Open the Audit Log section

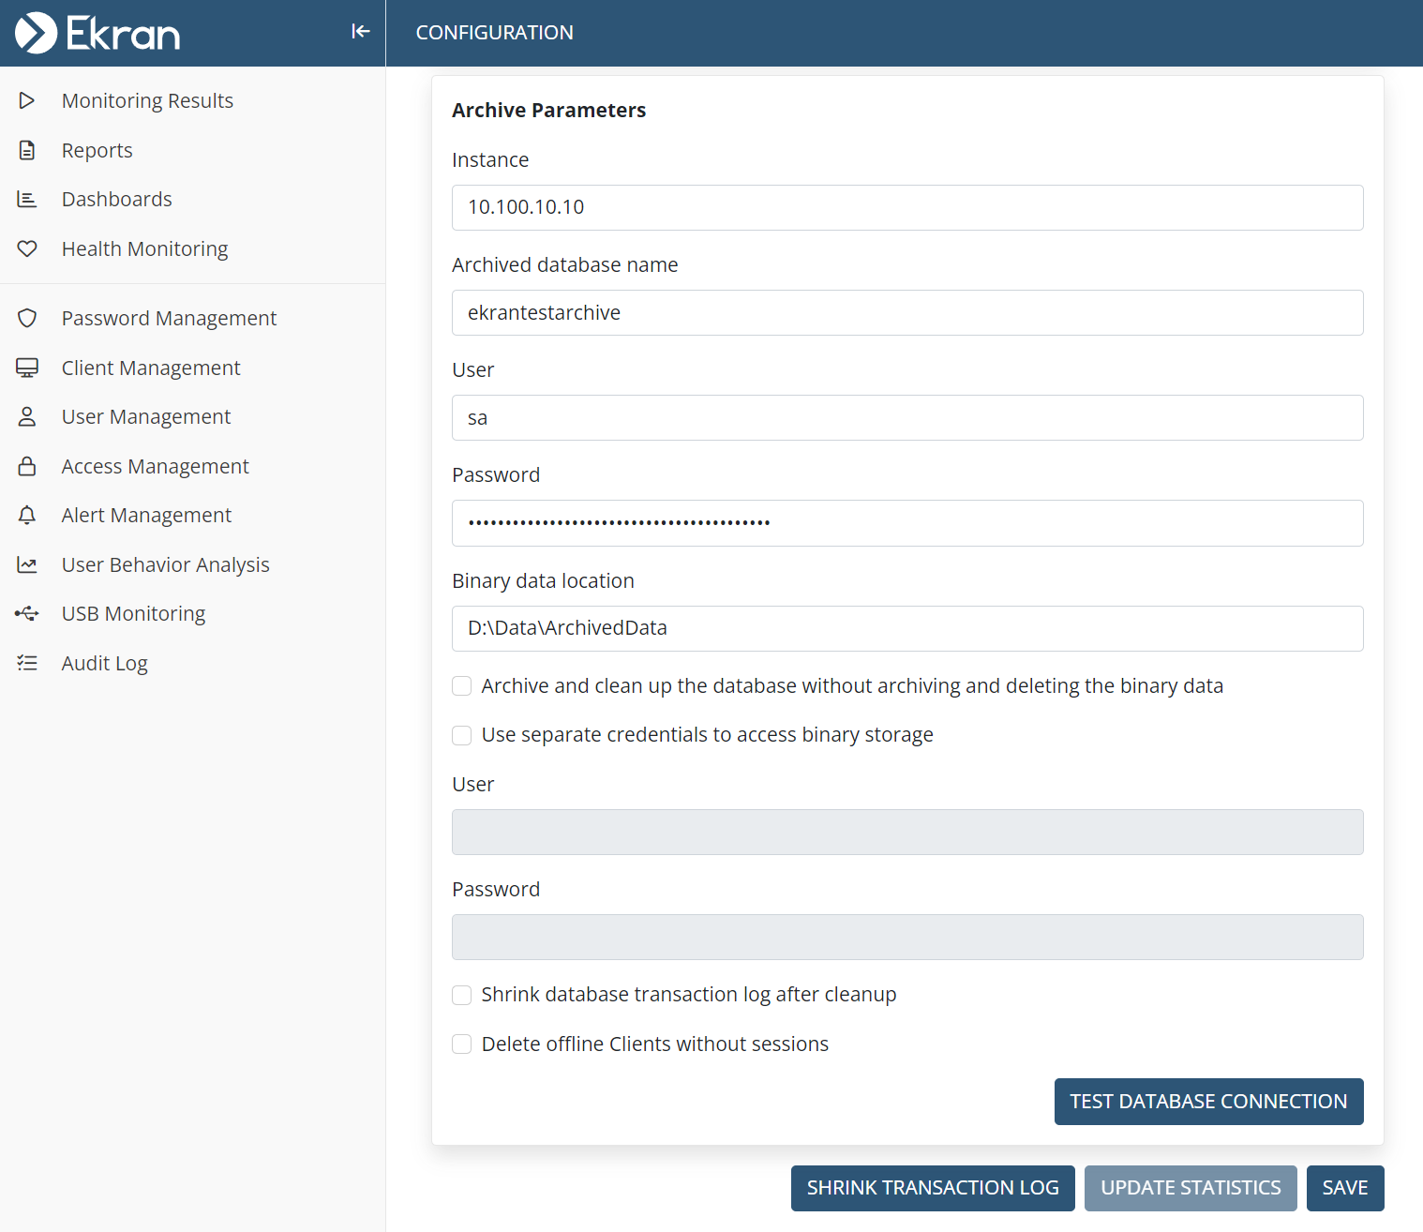point(104,663)
